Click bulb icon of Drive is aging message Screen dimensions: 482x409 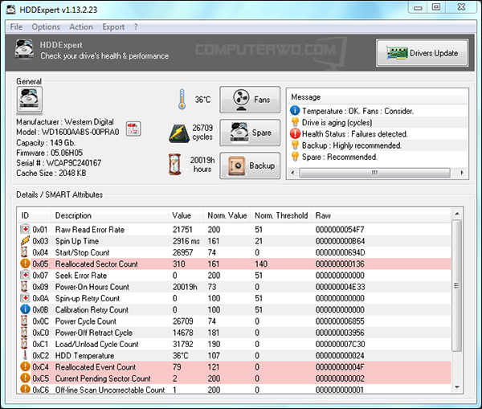295,122
